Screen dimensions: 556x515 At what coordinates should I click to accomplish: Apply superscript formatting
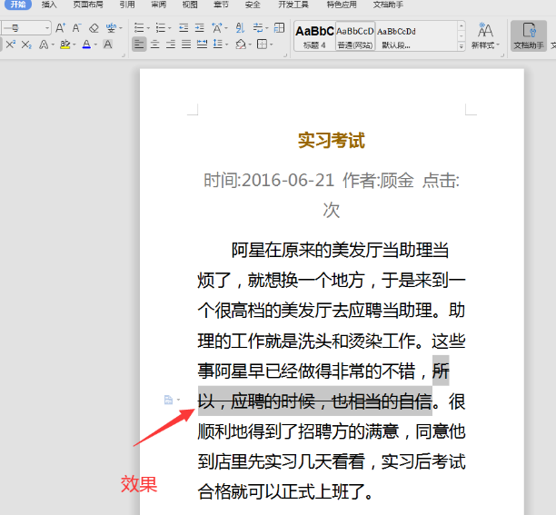11,45
